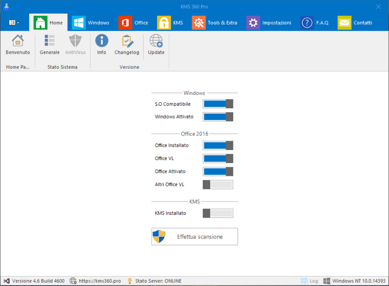Click the Windows logo in status bar
Image resolution: width=389 pixels, height=286 pixels.
(x=327, y=281)
